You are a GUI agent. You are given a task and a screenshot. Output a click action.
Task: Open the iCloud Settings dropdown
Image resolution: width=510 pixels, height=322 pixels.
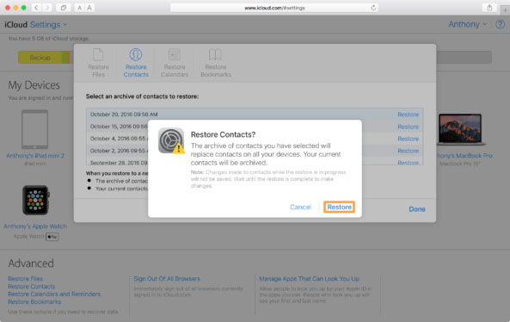(48, 25)
